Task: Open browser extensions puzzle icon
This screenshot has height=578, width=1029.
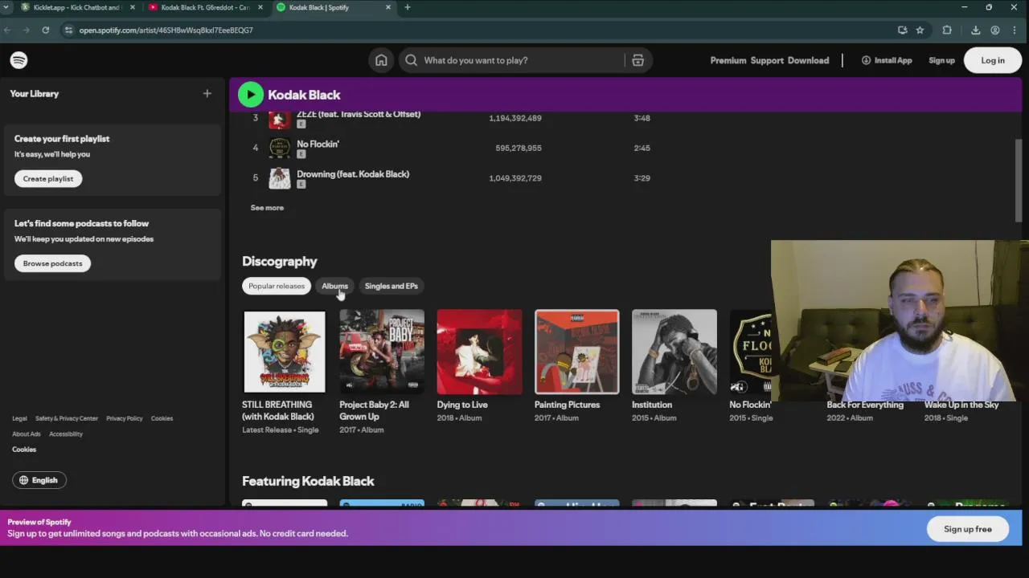Action: (947, 30)
